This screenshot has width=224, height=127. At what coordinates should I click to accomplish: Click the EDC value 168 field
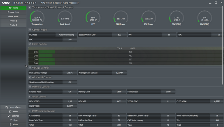[x=70, y=40]
